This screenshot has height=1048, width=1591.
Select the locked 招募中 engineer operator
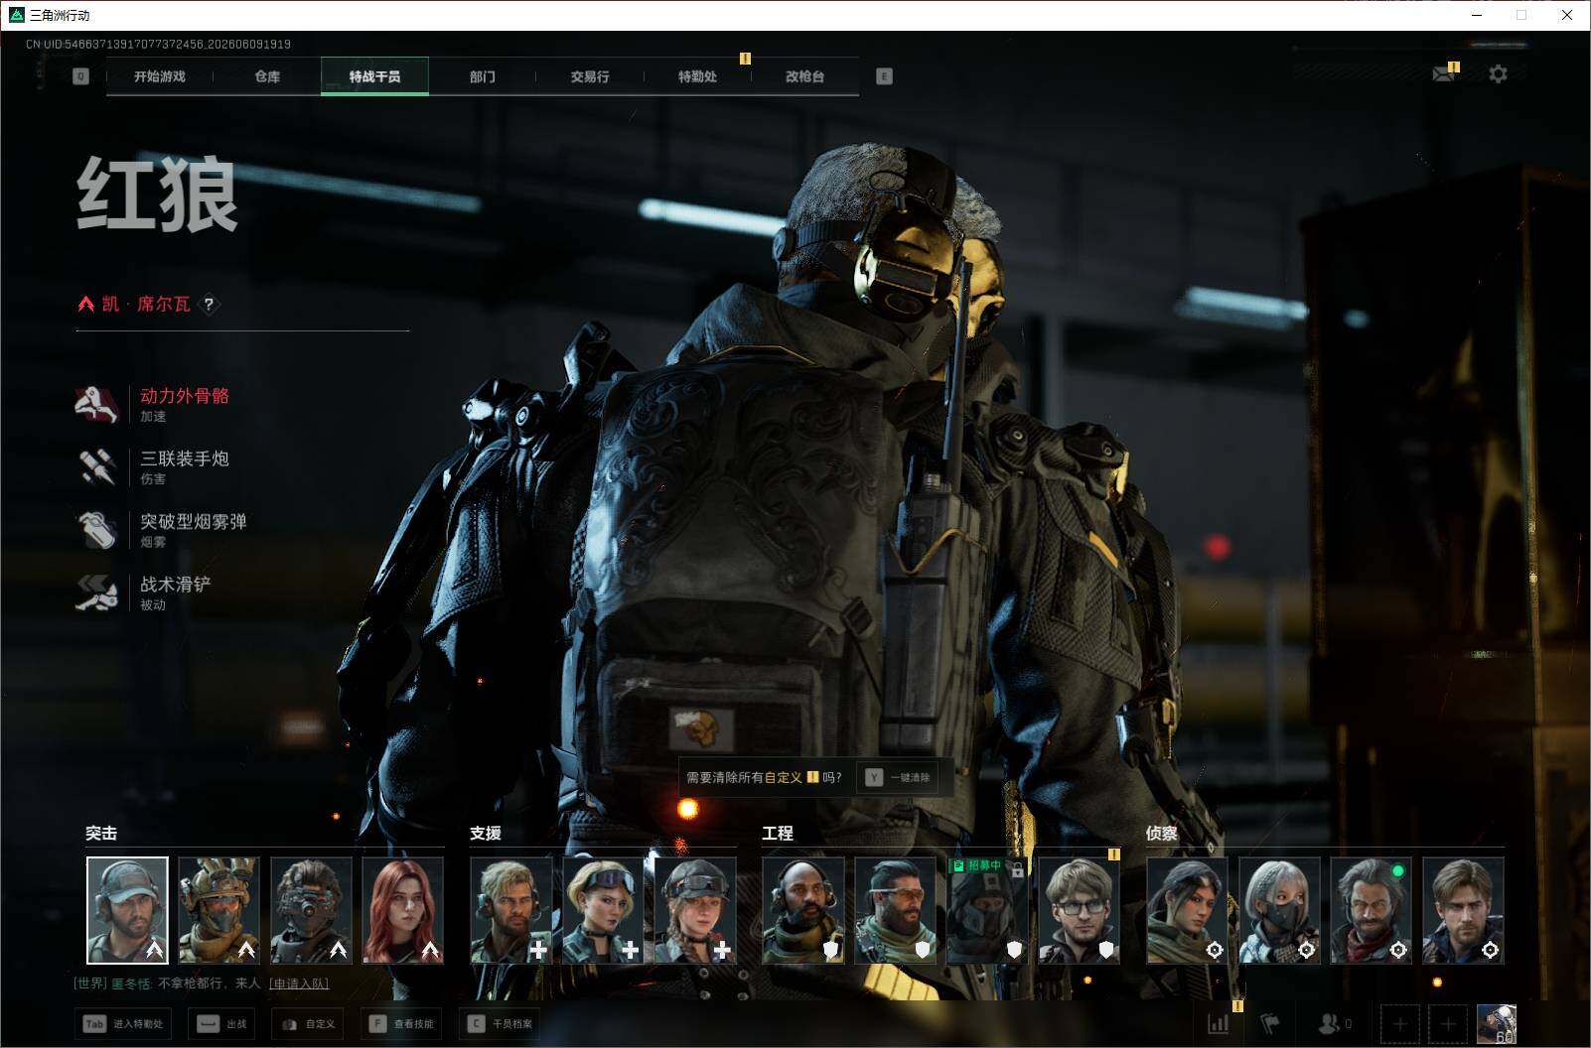(987, 910)
